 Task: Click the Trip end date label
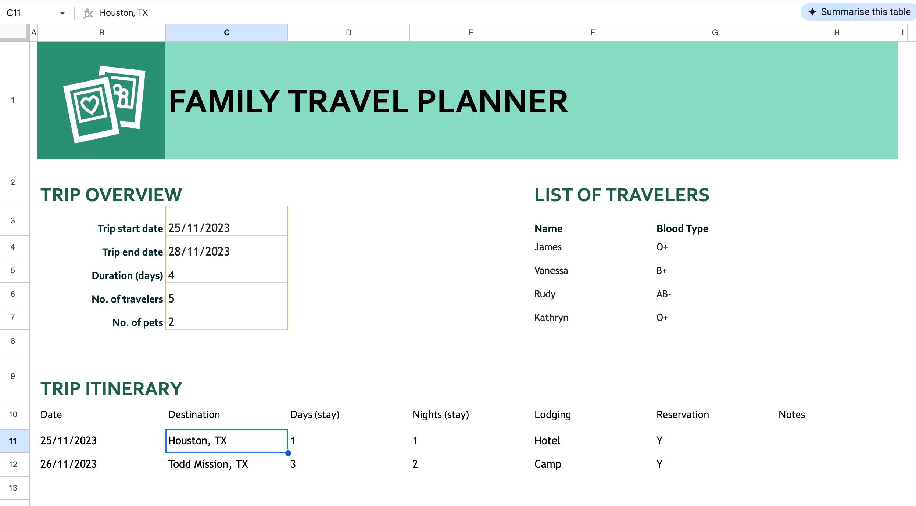133,252
